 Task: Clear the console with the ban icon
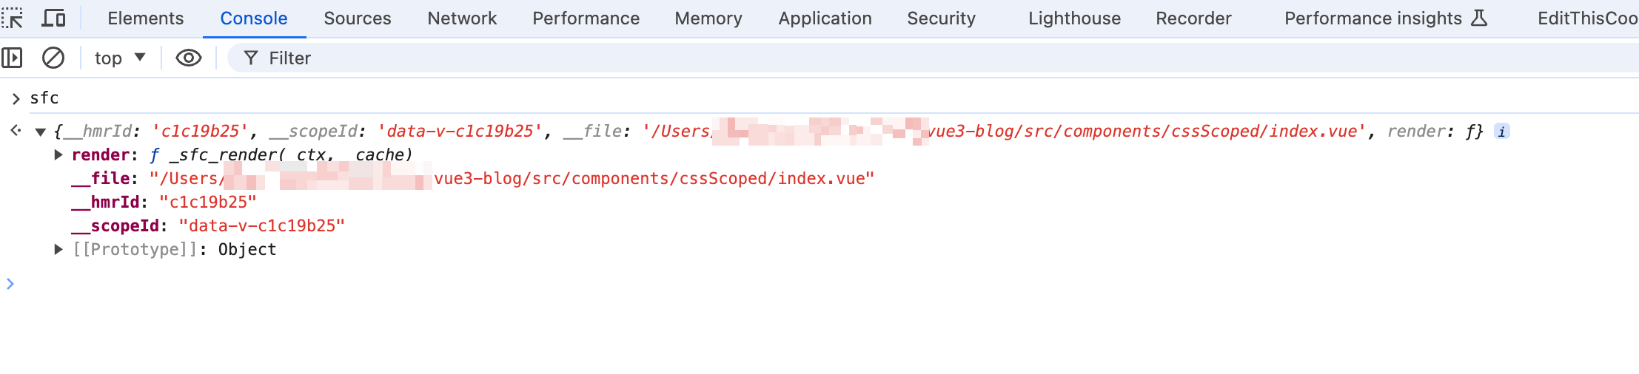pos(53,58)
